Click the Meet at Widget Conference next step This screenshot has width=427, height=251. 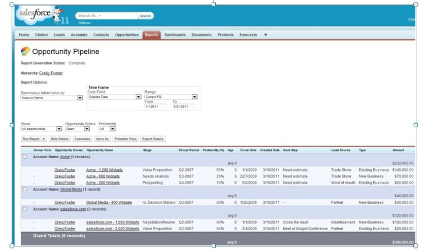[305, 229]
